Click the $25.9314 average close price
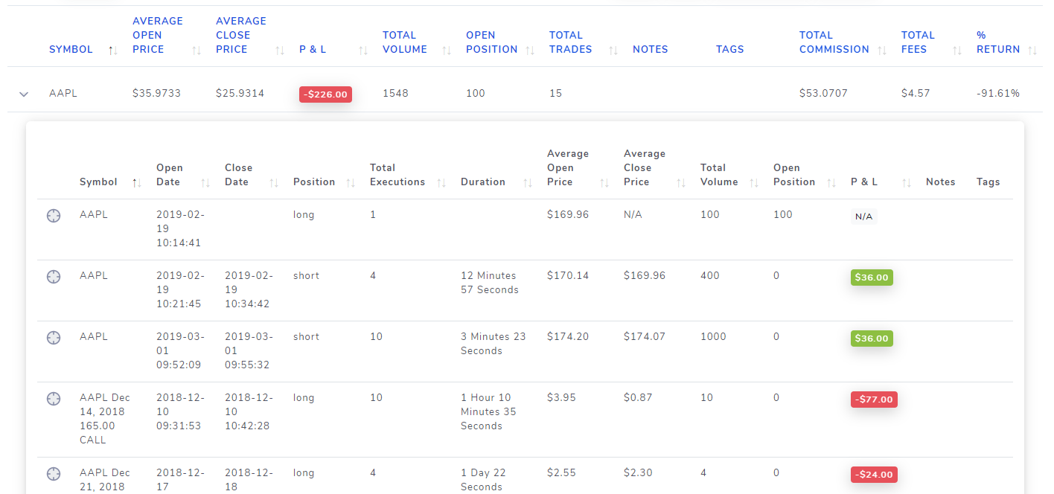 pos(240,94)
